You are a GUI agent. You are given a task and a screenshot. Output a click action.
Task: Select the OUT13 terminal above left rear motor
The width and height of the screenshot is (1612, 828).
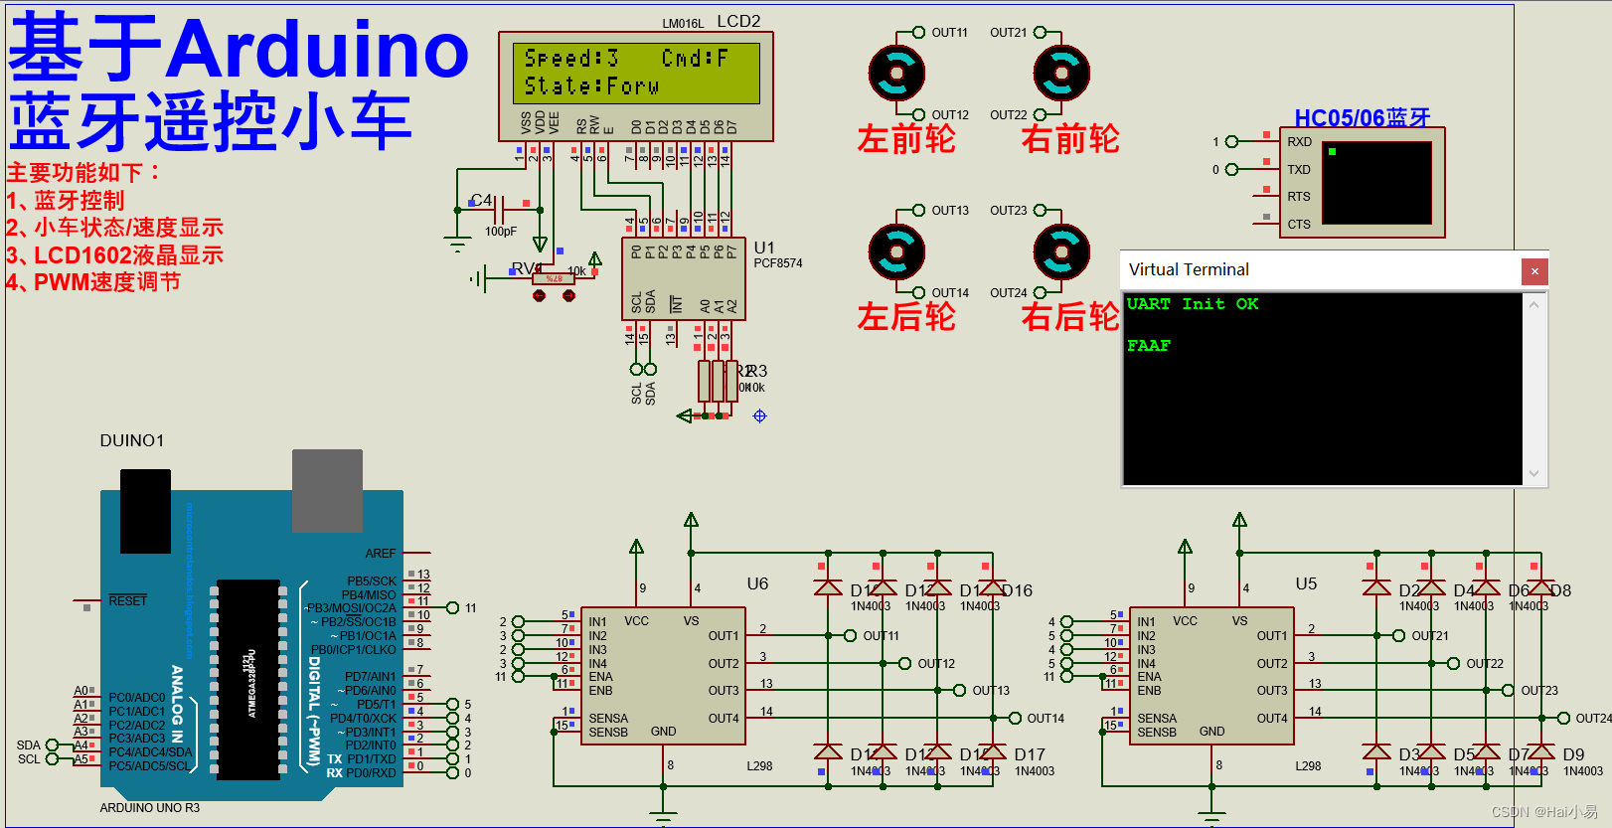[x=918, y=211]
